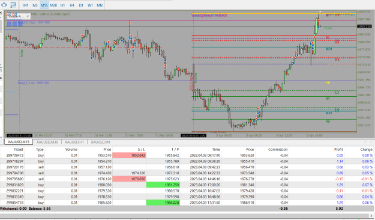Switch chart to W1 weekly timeframe
This screenshot has height=220, width=375.
point(90,5)
